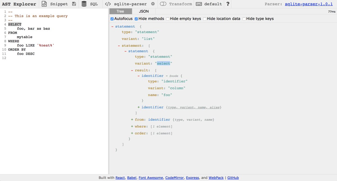Open the sqlite-parser parser menu
This screenshot has width=337, height=181.
(x=130, y=4)
